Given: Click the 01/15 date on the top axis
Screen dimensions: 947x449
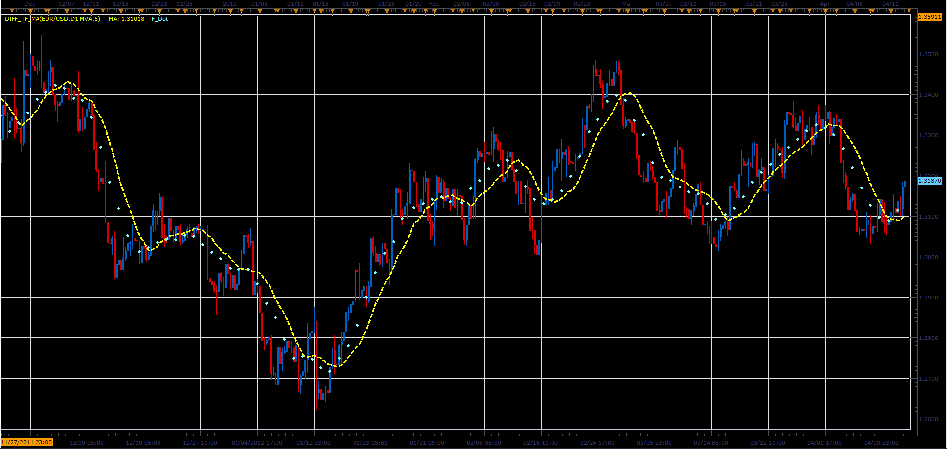Looking at the screenshot, I should pos(320,4).
